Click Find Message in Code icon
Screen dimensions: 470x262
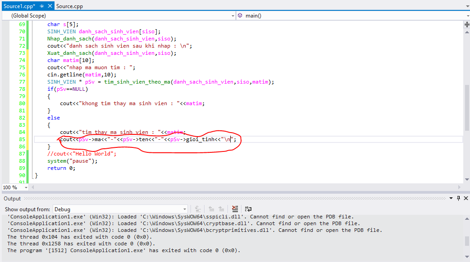197,209
